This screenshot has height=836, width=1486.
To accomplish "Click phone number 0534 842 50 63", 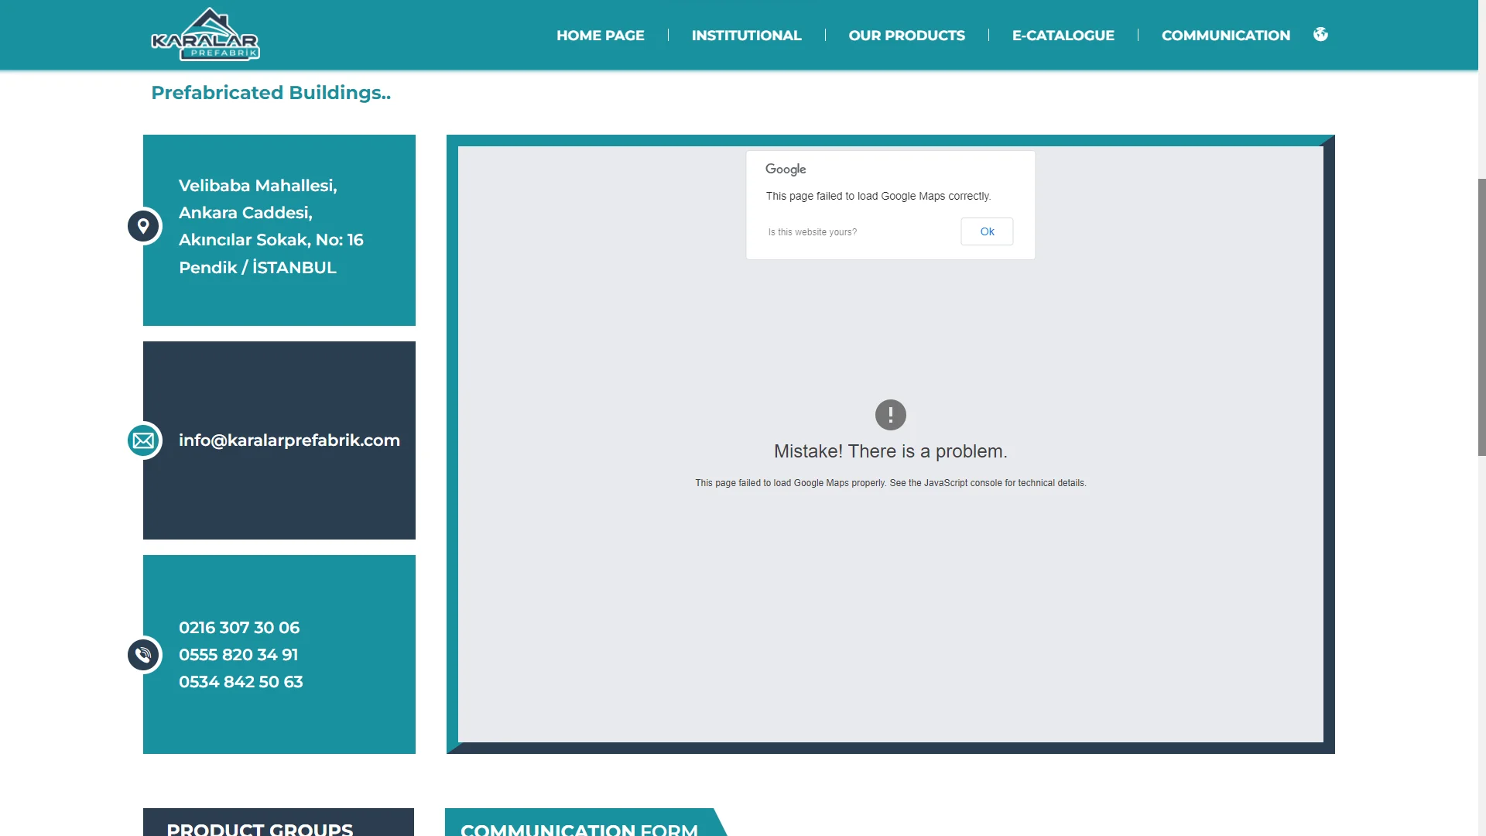I will [241, 682].
